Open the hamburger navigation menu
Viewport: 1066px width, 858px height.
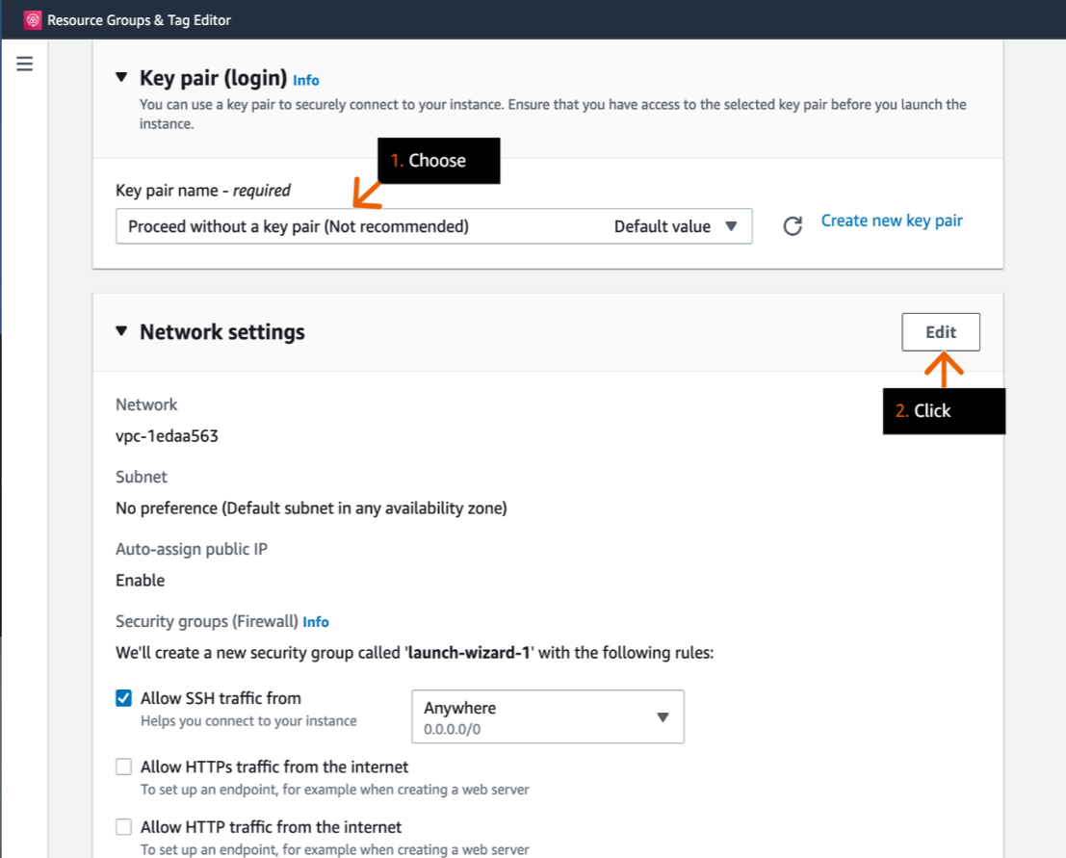[x=24, y=64]
